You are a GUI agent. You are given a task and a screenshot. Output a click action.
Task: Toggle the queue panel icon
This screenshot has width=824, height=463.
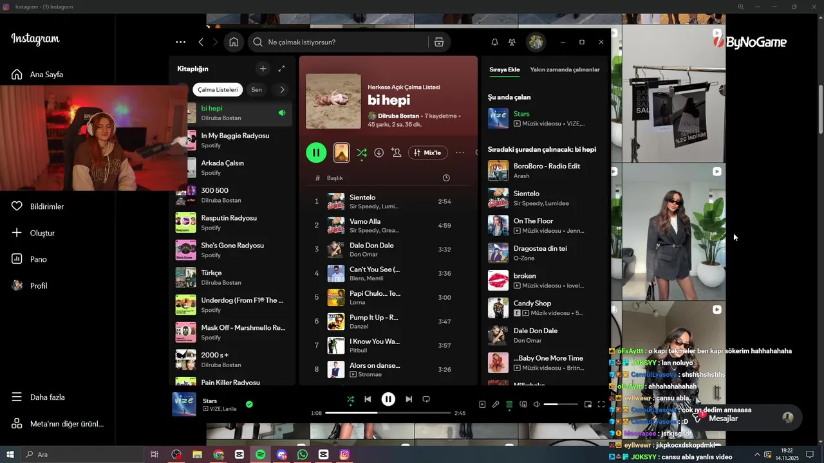coord(509,404)
